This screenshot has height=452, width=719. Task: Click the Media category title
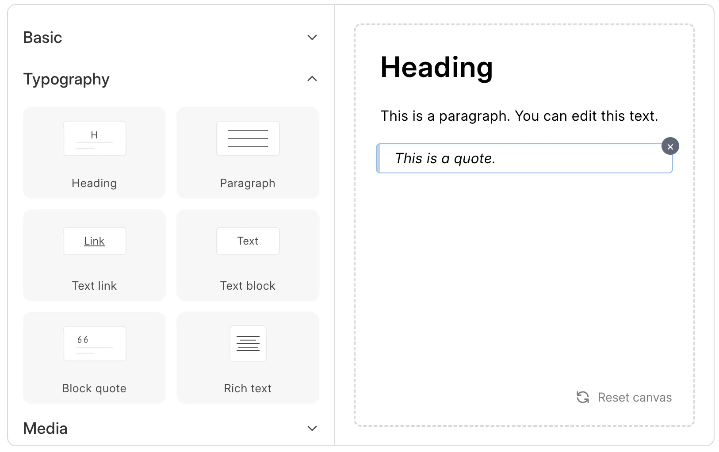tap(45, 428)
